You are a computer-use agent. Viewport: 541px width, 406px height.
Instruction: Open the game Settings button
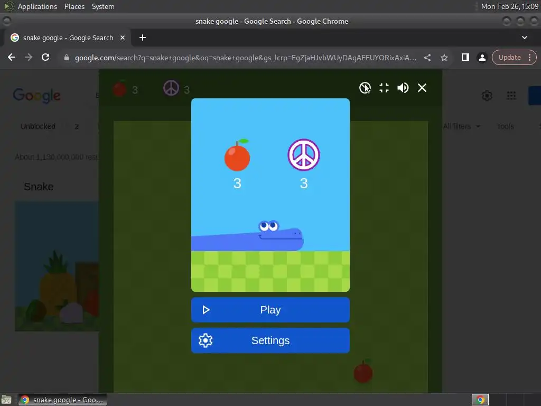(x=270, y=340)
